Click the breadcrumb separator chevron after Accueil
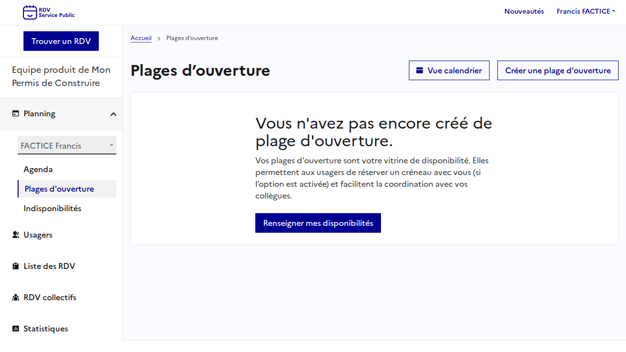This screenshot has width=626, height=352. (159, 39)
